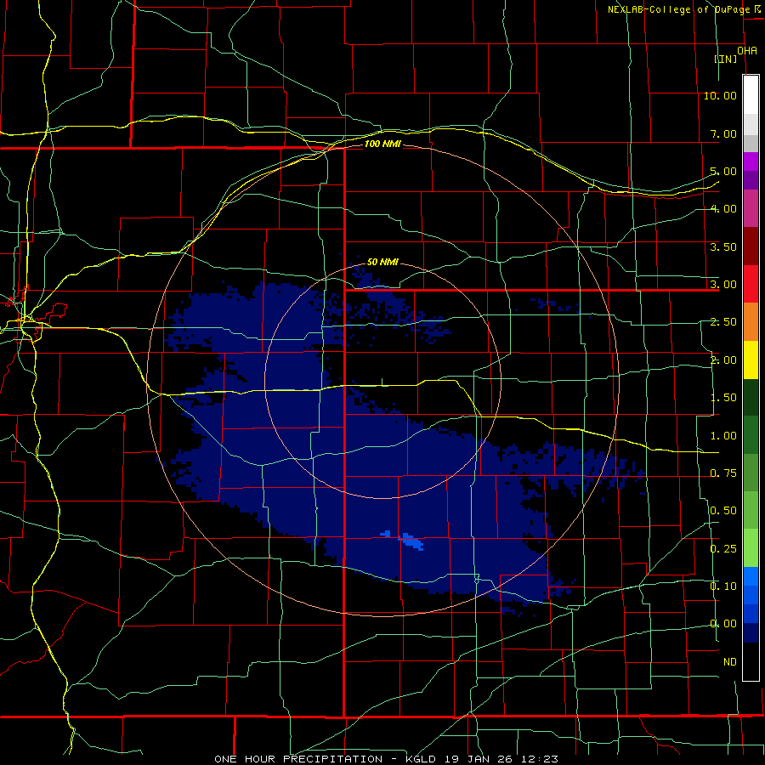Click the 7.00 legend value

pos(723,133)
